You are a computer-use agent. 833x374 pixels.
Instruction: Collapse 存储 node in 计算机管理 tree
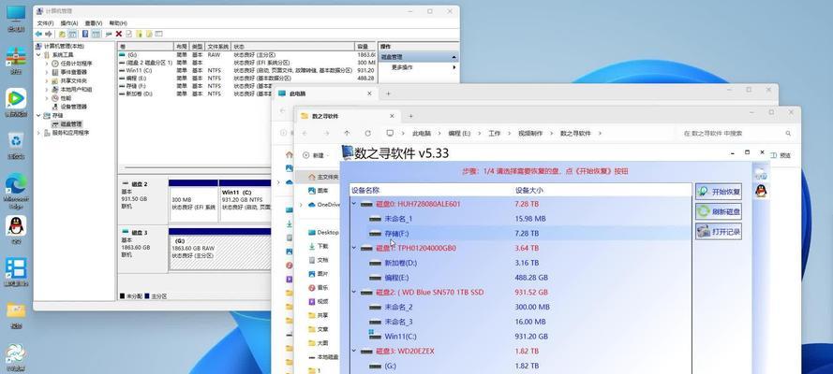[x=38, y=116]
